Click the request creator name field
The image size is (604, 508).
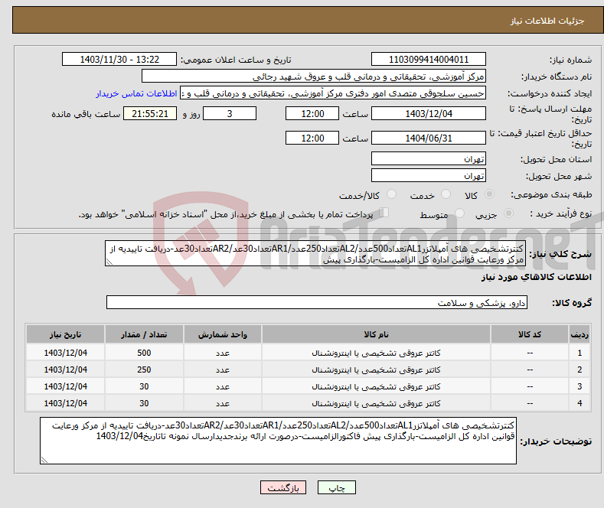(333, 93)
